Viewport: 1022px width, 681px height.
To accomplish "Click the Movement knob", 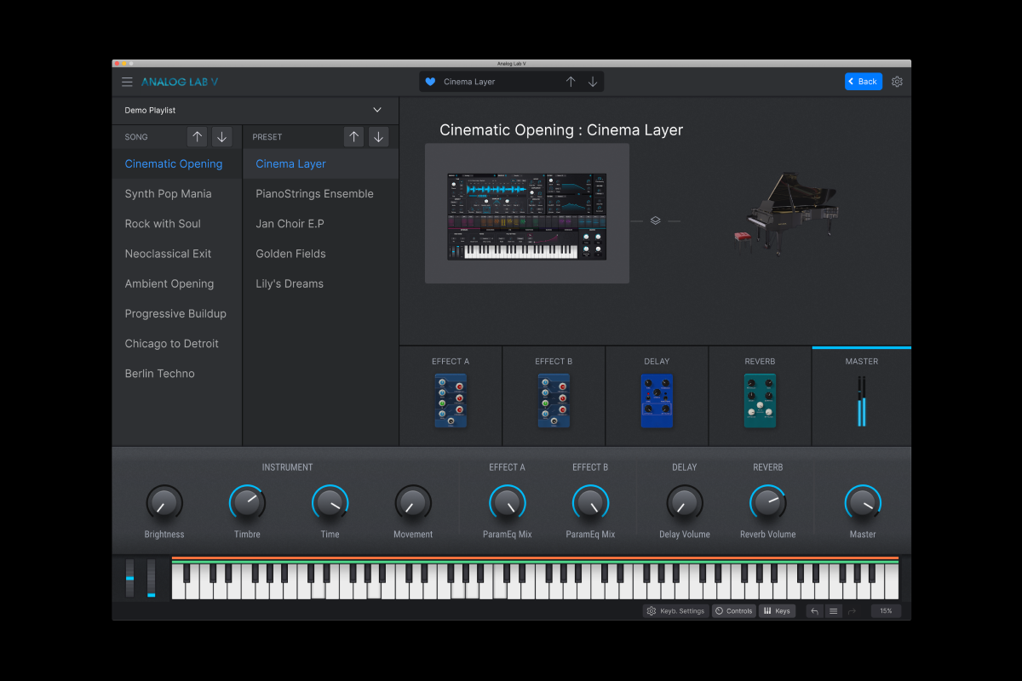I will 413,504.
